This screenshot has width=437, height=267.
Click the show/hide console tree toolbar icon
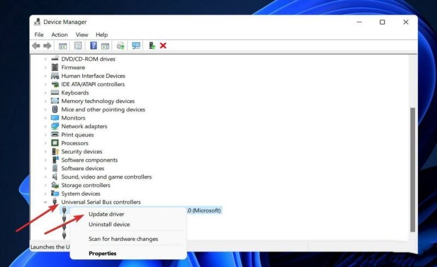pyautogui.click(x=63, y=46)
